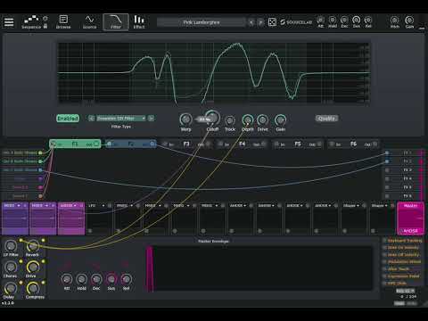This screenshot has width=428, height=321.
Task: Click the filter Cutoff knob
Action: [x=212, y=119]
